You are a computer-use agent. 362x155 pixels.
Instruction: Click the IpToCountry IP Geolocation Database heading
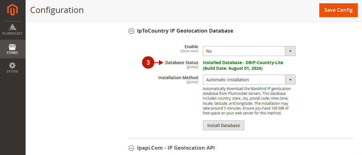(x=185, y=31)
